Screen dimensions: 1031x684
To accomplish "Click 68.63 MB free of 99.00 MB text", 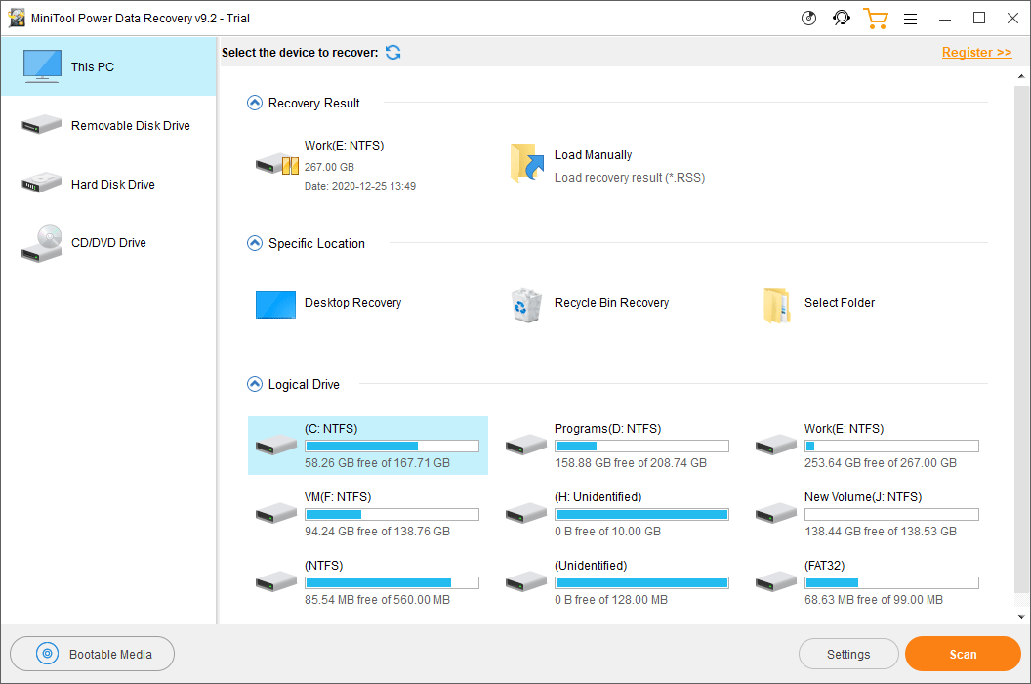I will (873, 600).
